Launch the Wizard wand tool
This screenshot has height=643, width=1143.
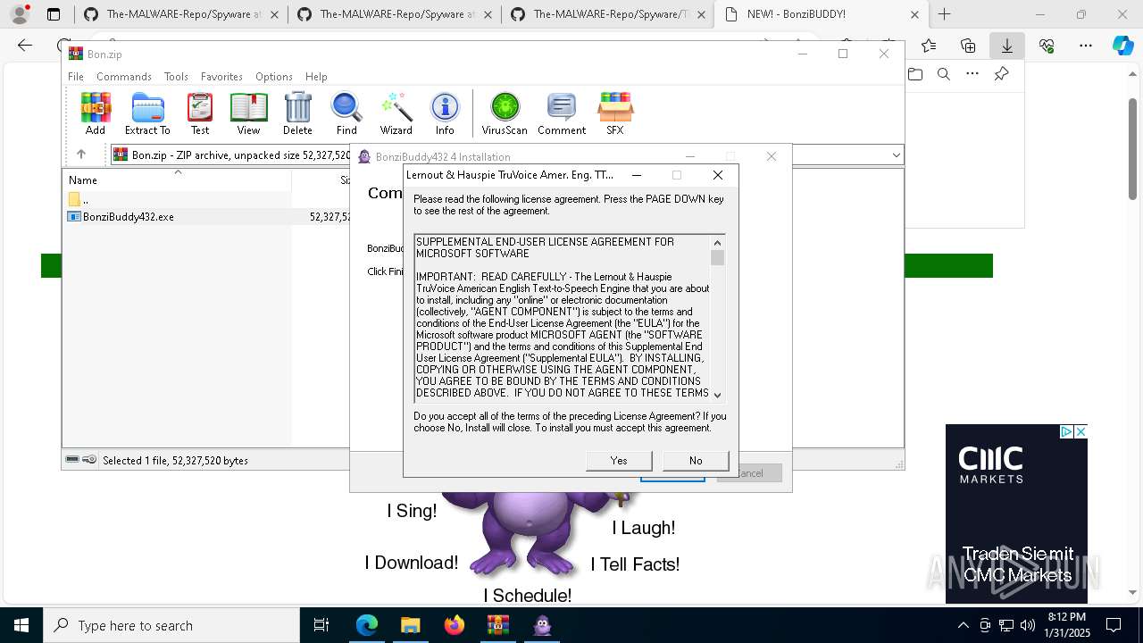tap(396, 113)
